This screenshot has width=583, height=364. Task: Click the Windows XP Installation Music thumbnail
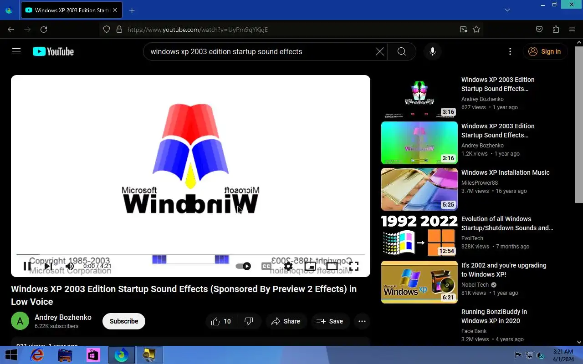tap(419, 189)
